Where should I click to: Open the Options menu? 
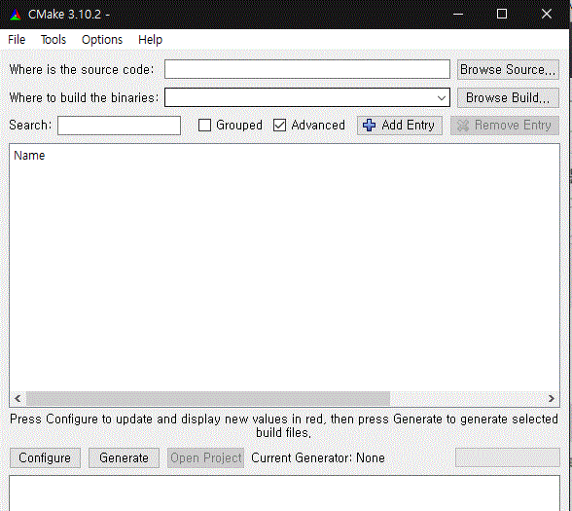[x=102, y=39]
